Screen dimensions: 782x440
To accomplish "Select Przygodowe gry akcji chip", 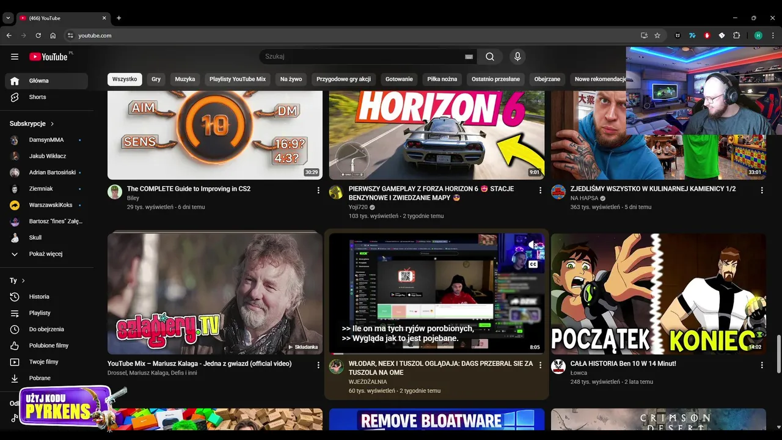I will (x=343, y=79).
